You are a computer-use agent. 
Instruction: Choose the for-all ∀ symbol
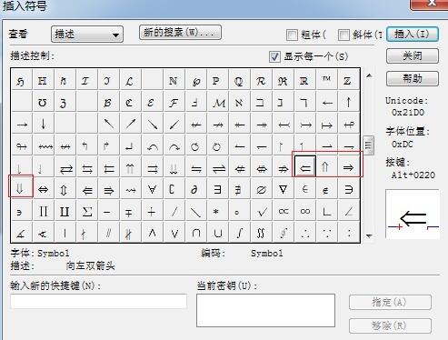[152, 189]
